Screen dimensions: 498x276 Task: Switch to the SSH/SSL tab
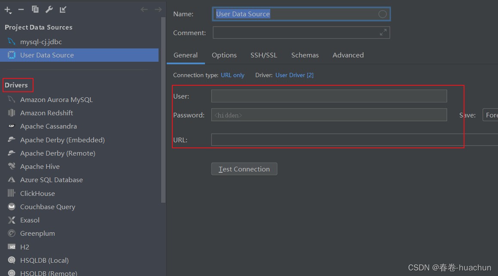pyautogui.click(x=264, y=55)
